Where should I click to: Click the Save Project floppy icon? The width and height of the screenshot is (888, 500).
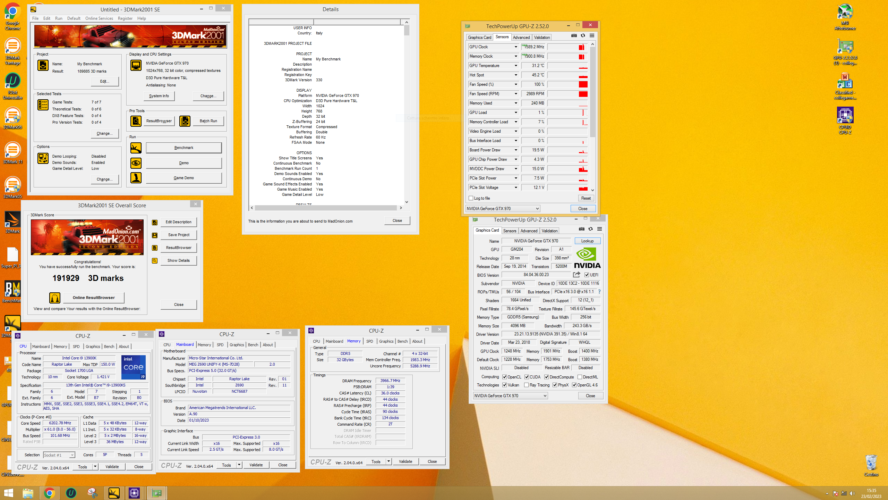point(155,235)
